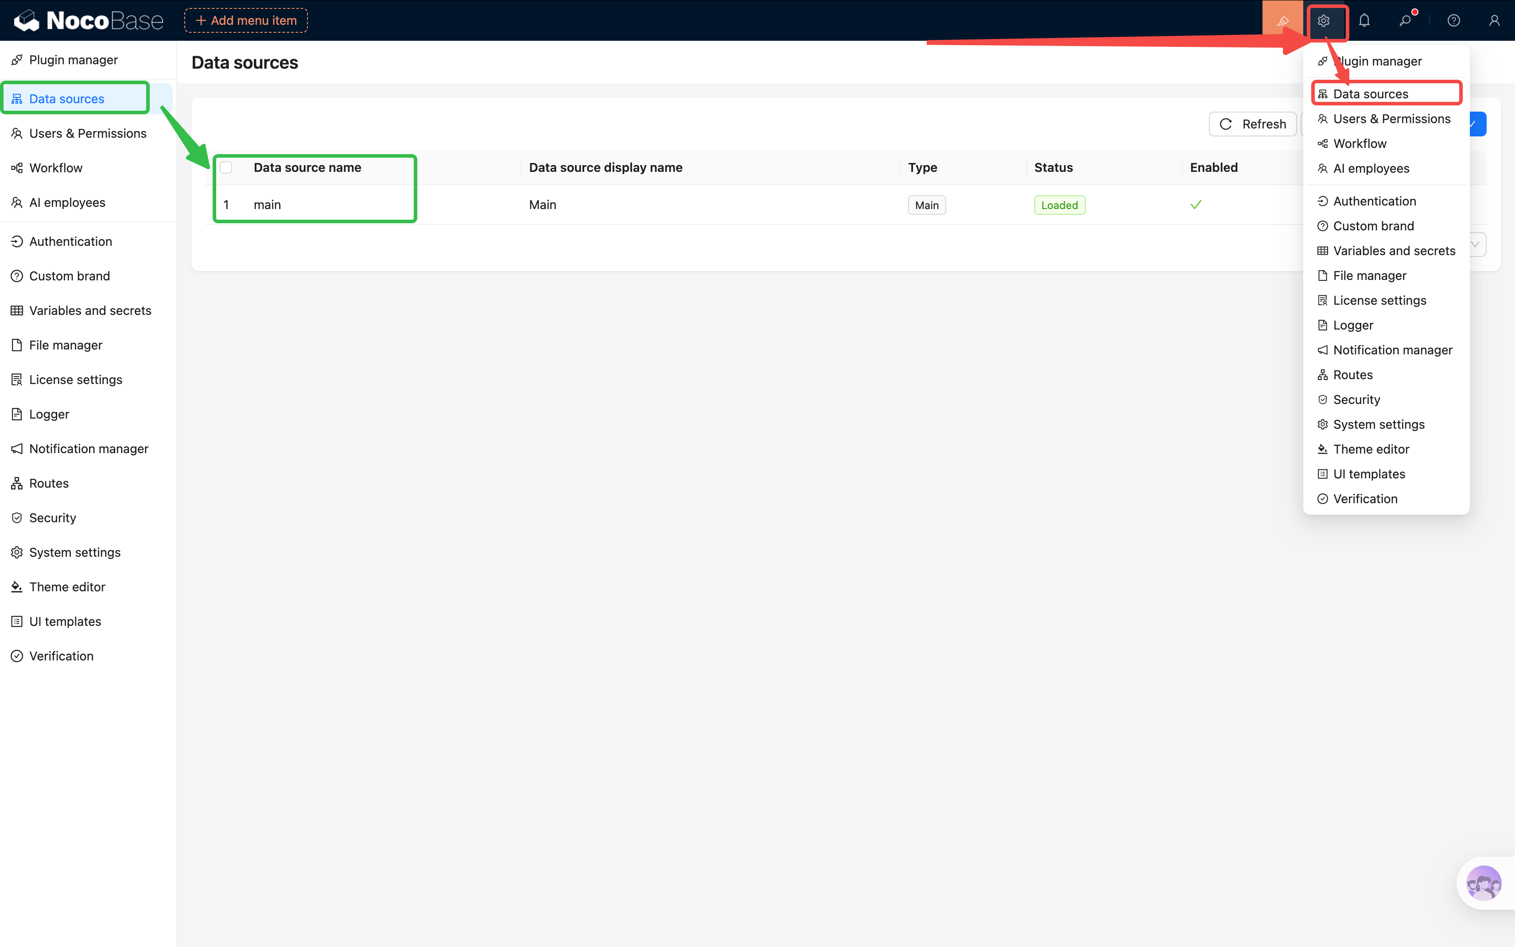Click the NocoBase logo
The height and width of the screenshot is (947, 1515).
click(x=88, y=21)
